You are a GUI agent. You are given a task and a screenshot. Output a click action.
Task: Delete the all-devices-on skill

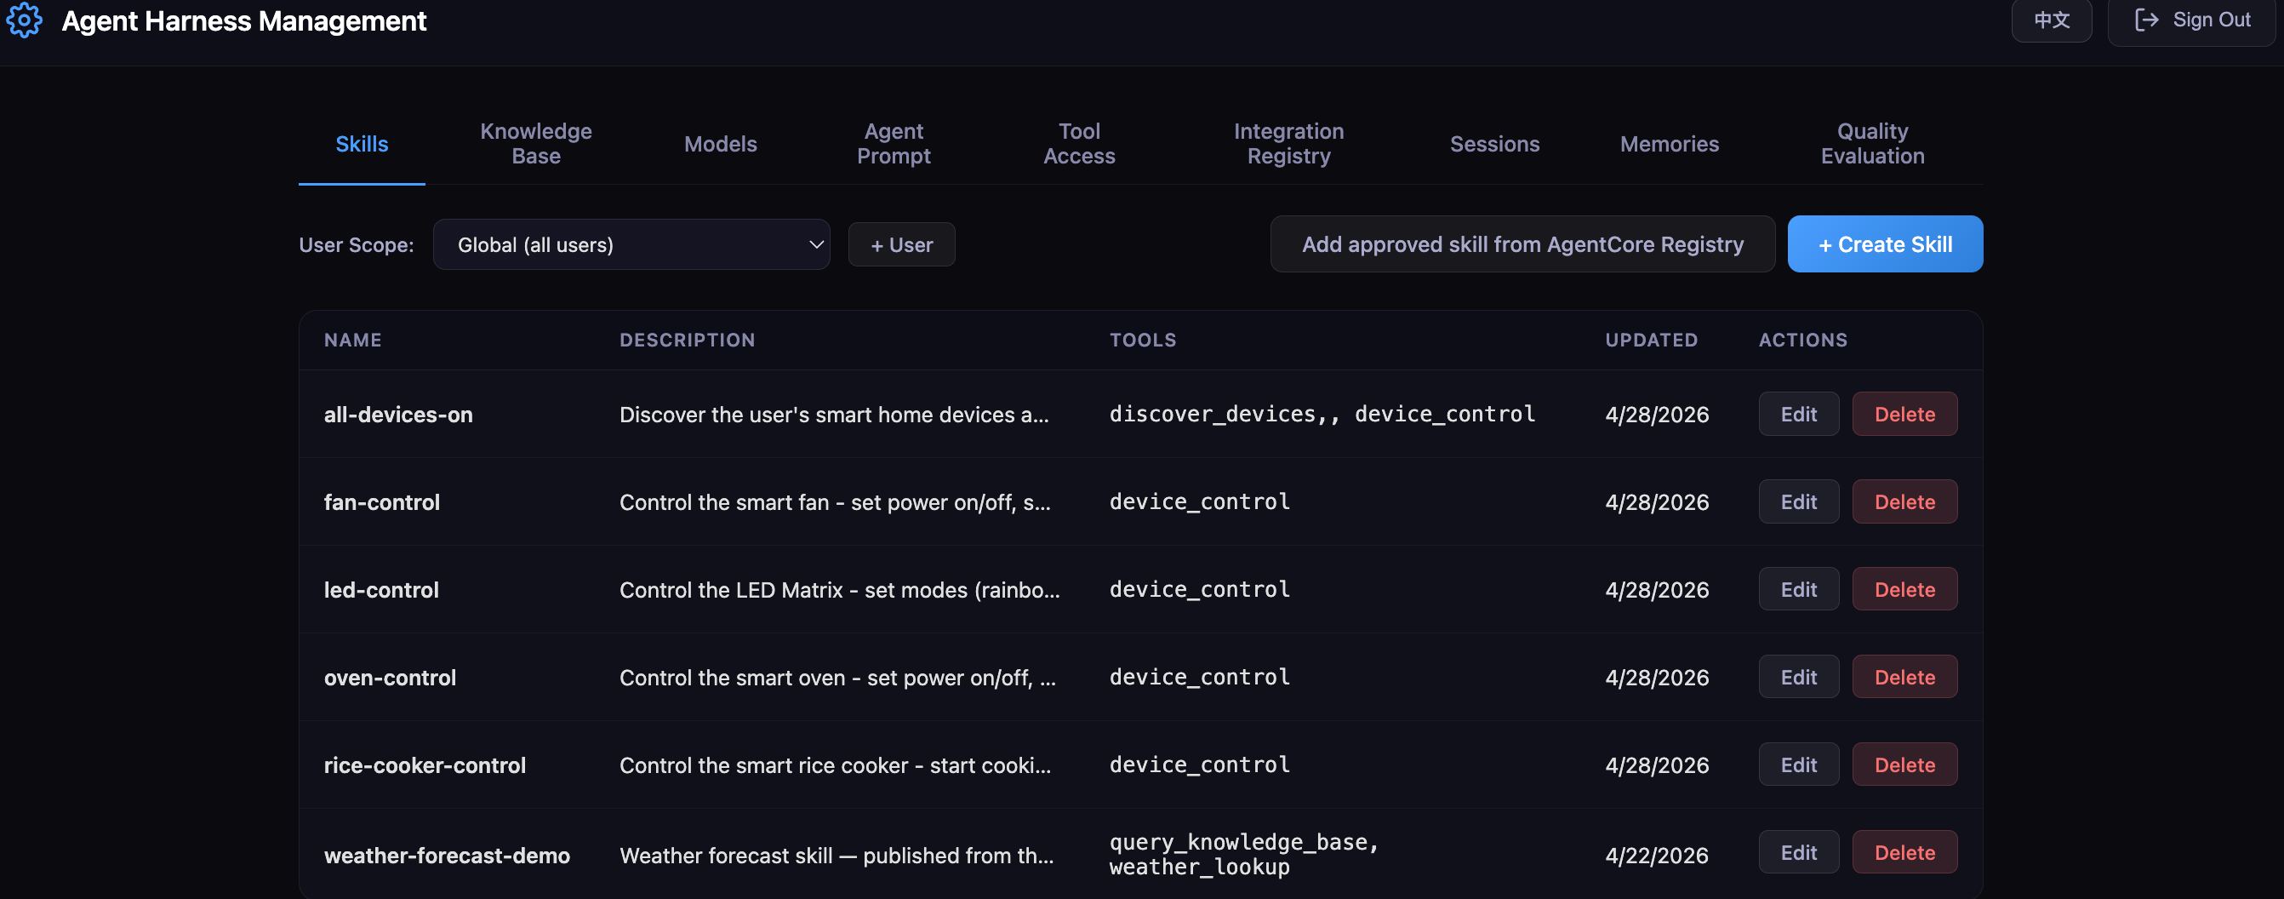click(x=1904, y=414)
